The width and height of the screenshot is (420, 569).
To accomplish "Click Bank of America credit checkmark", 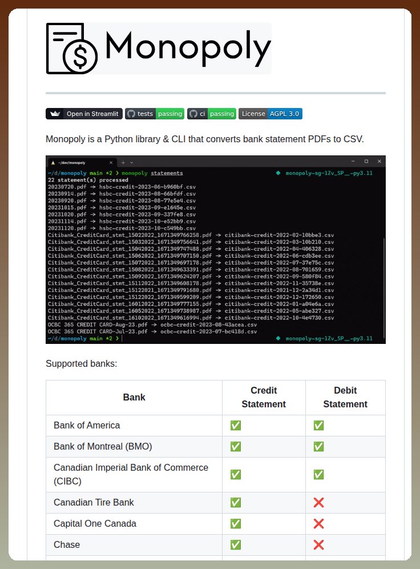I will [x=236, y=425].
